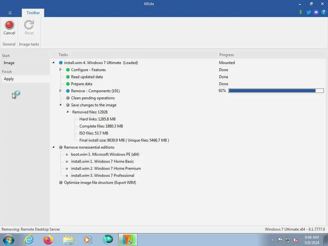Click the Show Desktop strip by clock
Viewport: 328px width, 246px height.
[x=325, y=240]
